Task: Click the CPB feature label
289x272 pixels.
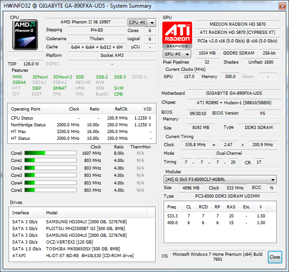Action: (118, 94)
